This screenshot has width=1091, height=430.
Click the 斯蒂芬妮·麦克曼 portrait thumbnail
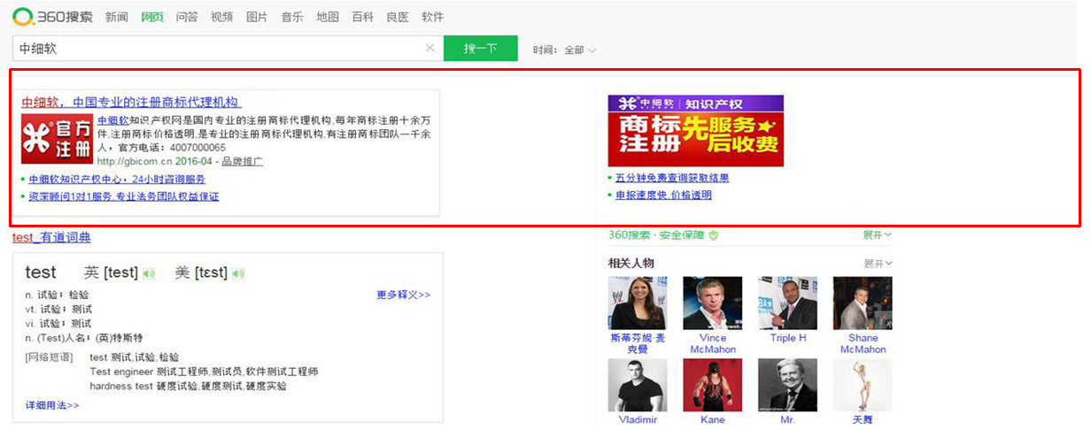[x=638, y=303]
